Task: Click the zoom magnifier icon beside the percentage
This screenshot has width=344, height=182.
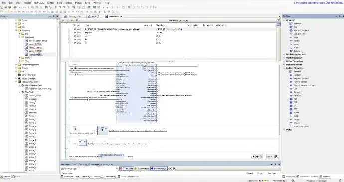Action: point(276,156)
